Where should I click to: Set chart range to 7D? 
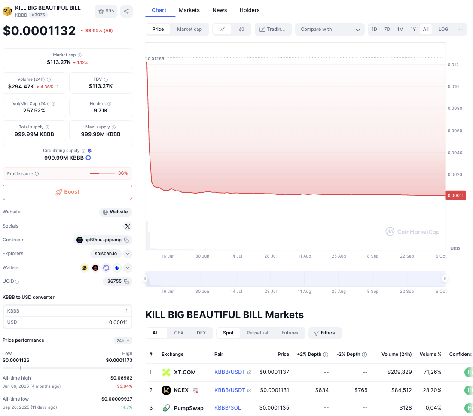click(x=387, y=29)
